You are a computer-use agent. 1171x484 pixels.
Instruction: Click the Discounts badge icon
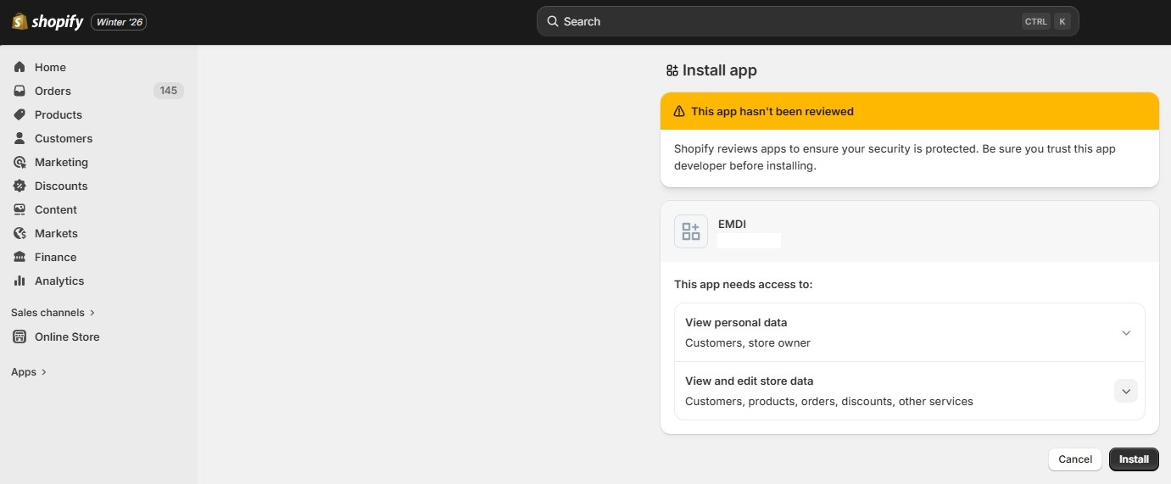(x=20, y=186)
